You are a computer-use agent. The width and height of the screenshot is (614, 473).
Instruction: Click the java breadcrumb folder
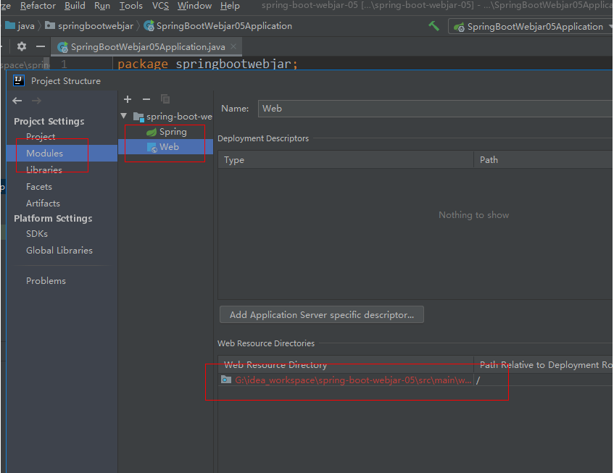(x=20, y=26)
